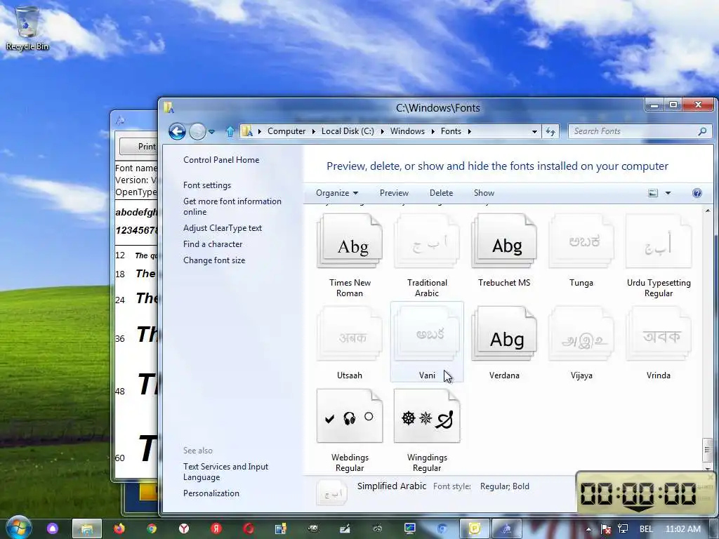Click Local Disk (C:) in the breadcrumb
The height and width of the screenshot is (539, 719).
click(x=348, y=131)
